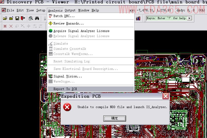This screenshot has height=138, width=207.
Task: Click the crossed-lines toolbar icon beside crosshair
Action: [x=23, y=26]
